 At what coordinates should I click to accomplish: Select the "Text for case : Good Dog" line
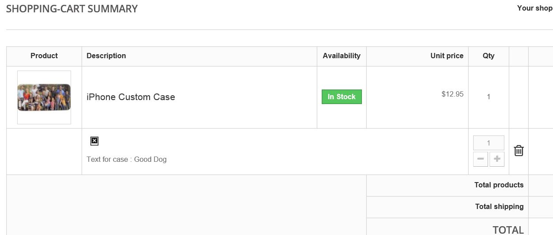tap(127, 160)
